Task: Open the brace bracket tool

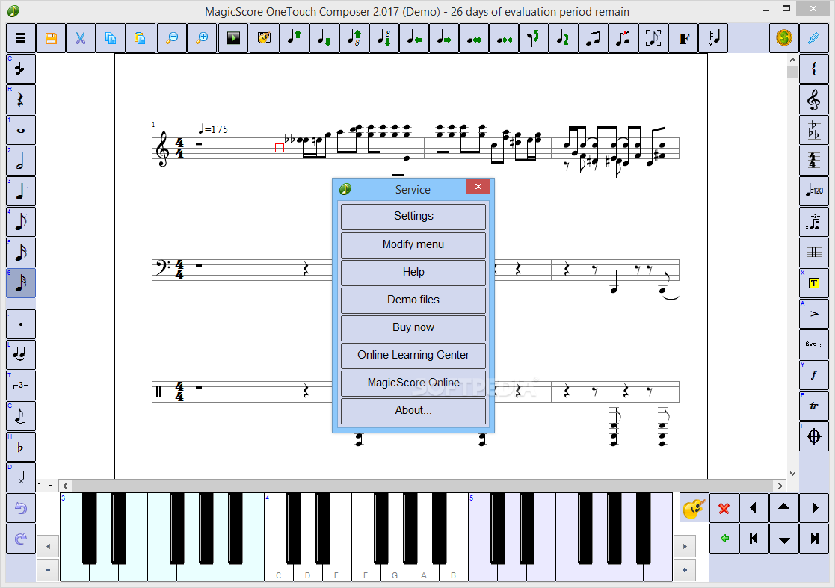Action: [x=814, y=69]
